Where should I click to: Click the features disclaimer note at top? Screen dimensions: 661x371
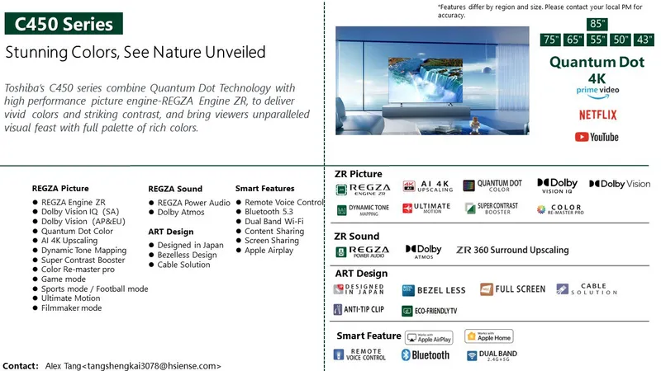click(540, 11)
